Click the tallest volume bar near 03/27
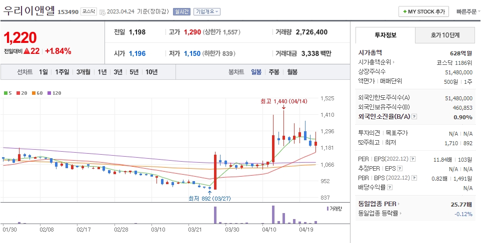 215,215
